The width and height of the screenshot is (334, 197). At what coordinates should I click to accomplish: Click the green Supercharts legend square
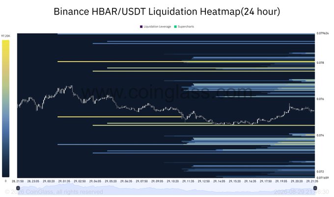(175, 26)
